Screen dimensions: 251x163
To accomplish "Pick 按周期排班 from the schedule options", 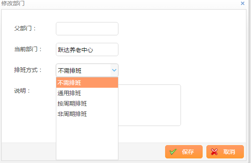I will [87, 104].
